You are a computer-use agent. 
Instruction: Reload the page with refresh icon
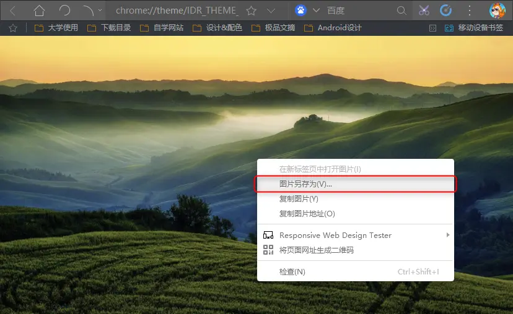pos(64,11)
